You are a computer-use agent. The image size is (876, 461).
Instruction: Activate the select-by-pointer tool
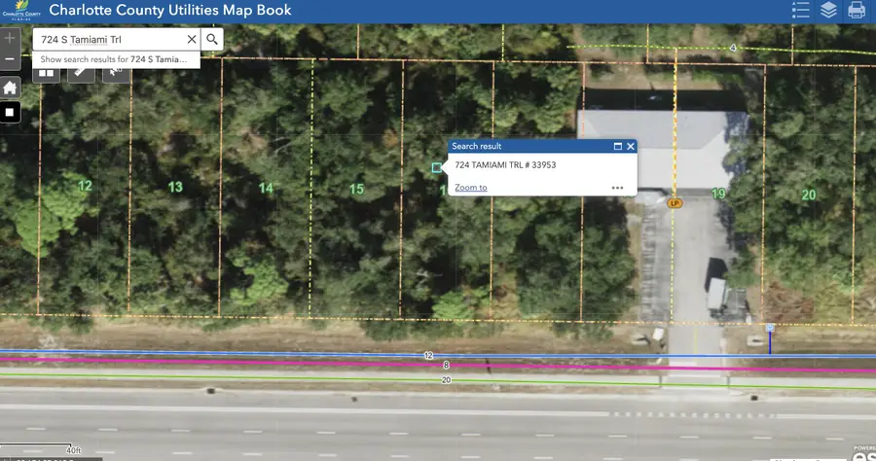[116, 73]
